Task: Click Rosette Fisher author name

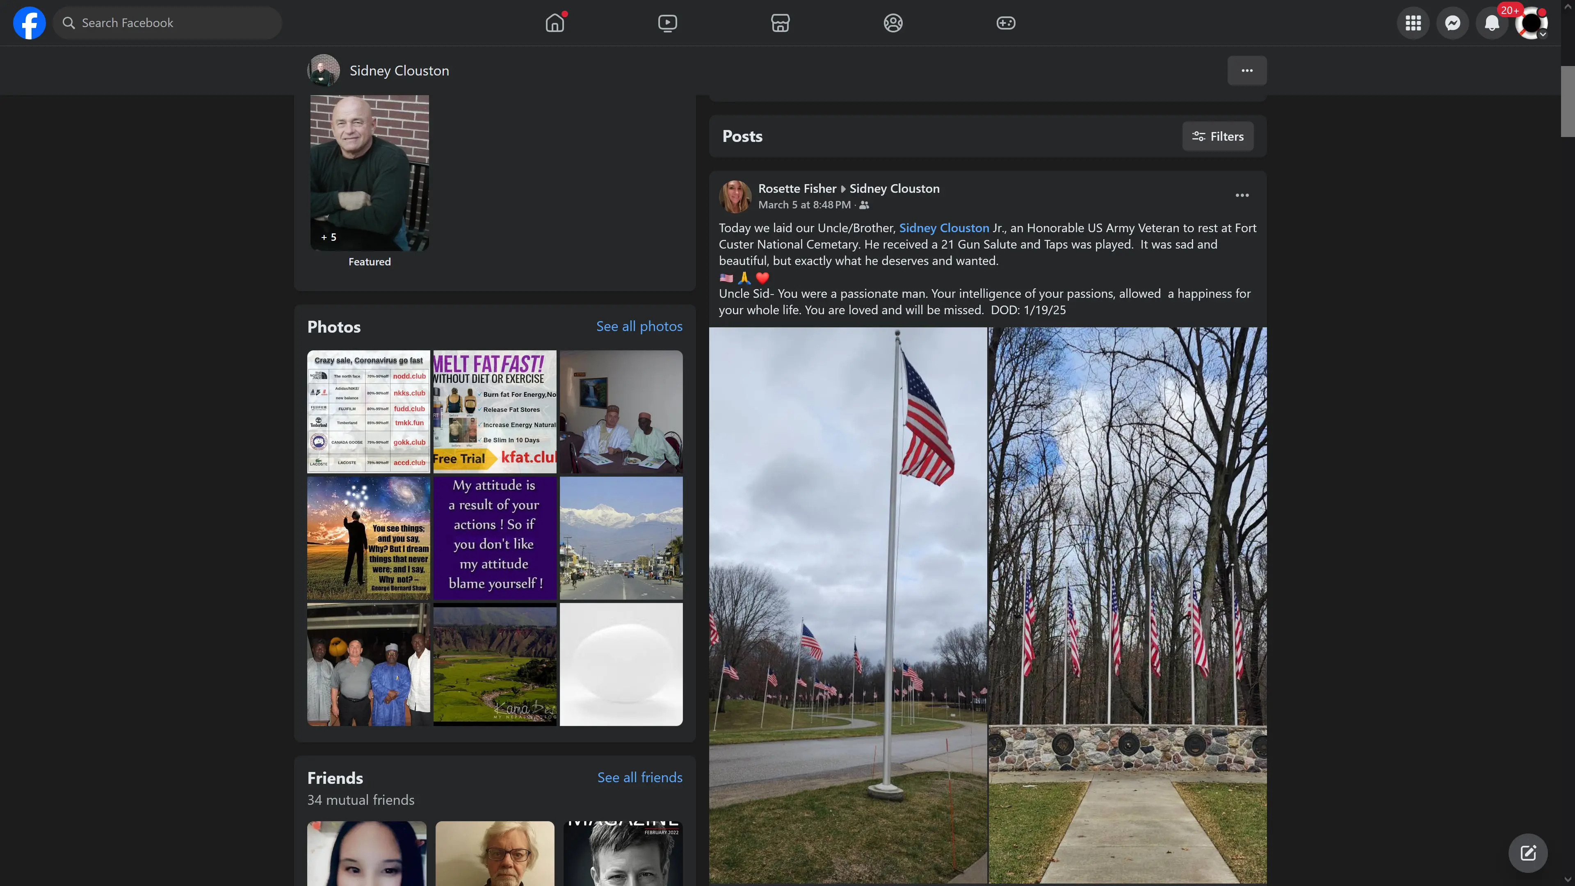Action: coord(797,188)
